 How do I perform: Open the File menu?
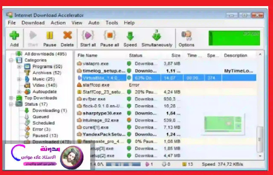(12, 23)
